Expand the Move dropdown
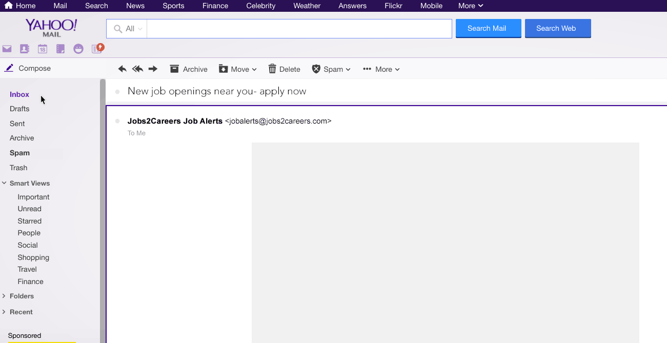667x343 pixels. click(x=255, y=69)
